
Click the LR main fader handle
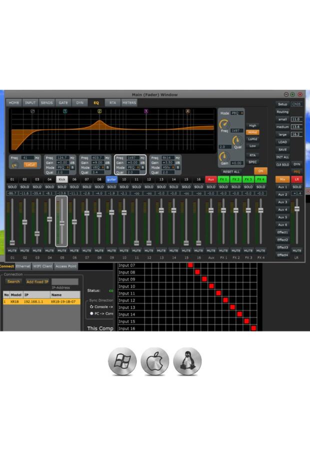pyautogui.click(x=296, y=208)
